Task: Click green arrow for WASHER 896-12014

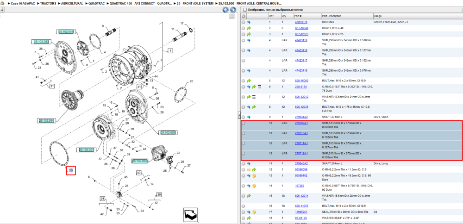Action: (249, 196)
